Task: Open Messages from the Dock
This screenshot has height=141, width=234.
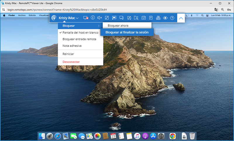Action: point(82,136)
